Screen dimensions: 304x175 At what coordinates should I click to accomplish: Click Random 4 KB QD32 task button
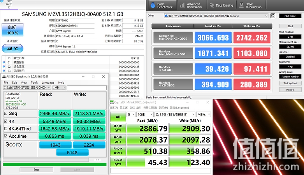pyautogui.click(x=173, y=84)
